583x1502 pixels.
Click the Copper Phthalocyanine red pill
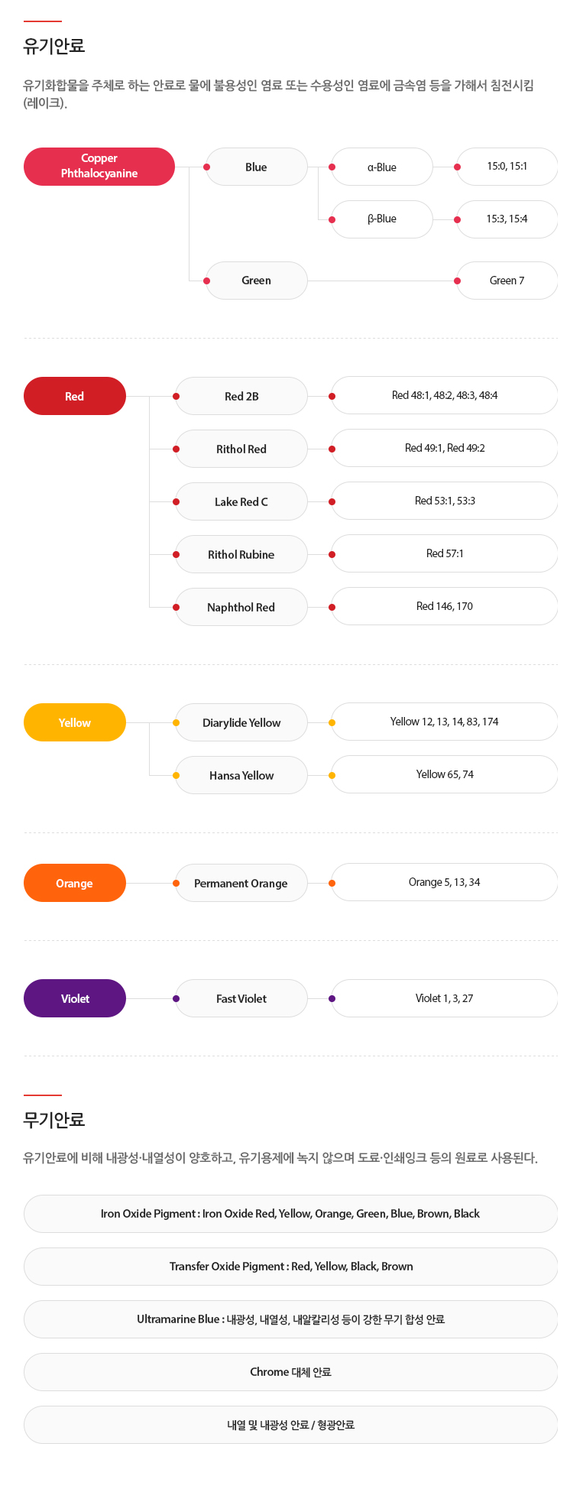[x=99, y=167]
